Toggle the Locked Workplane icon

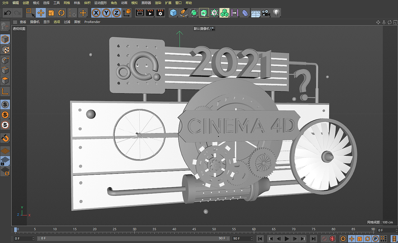click(x=5, y=161)
